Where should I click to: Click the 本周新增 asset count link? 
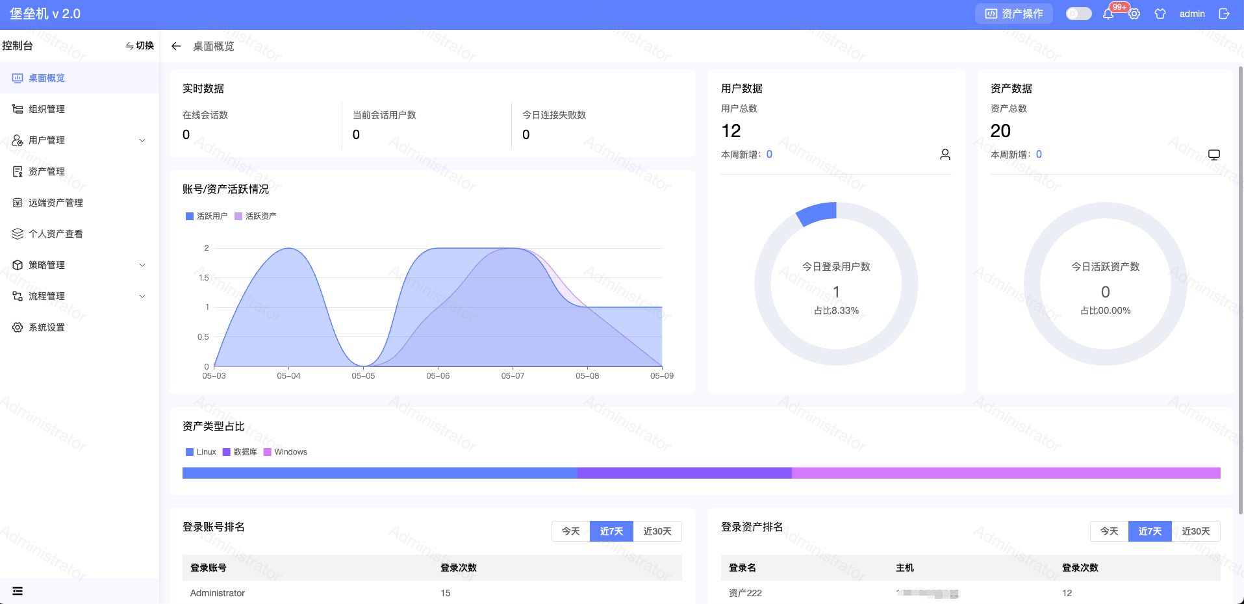pos(1039,155)
